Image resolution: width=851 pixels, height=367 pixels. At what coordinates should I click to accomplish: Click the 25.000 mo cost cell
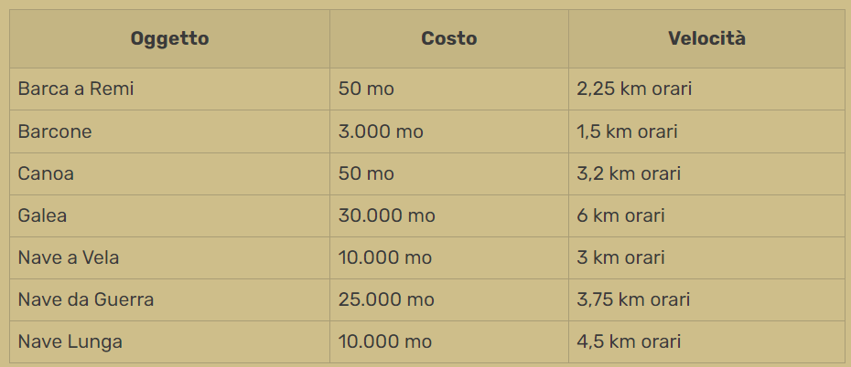click(x=386, y=299)
